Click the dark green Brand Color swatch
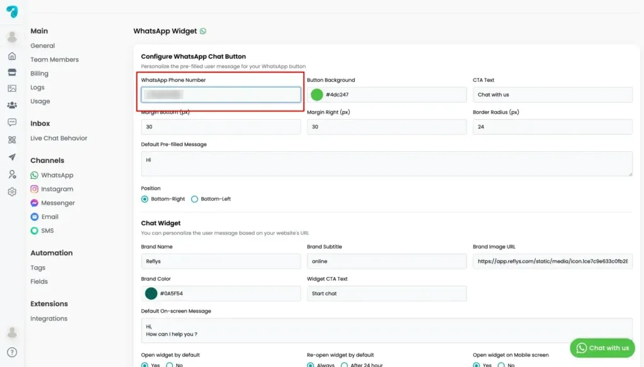 tap(151, 293)
